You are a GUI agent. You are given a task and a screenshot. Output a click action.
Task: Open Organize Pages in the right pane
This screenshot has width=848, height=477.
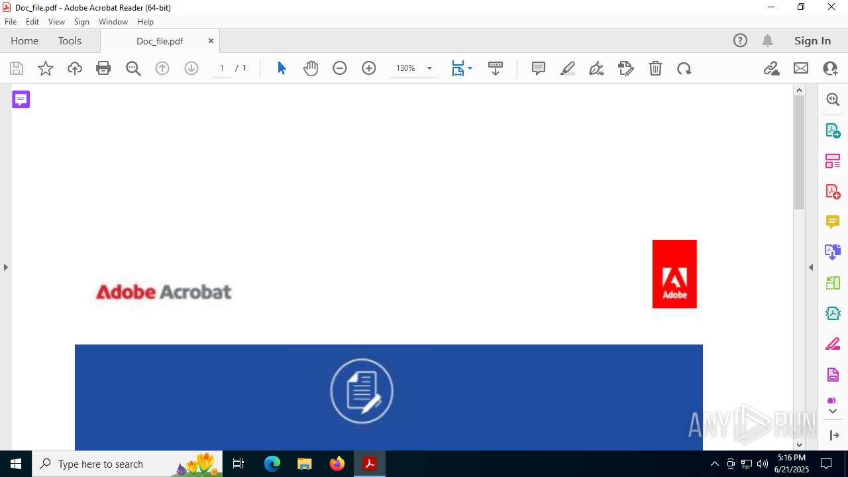pyautogui.click(x=833, y=160)
